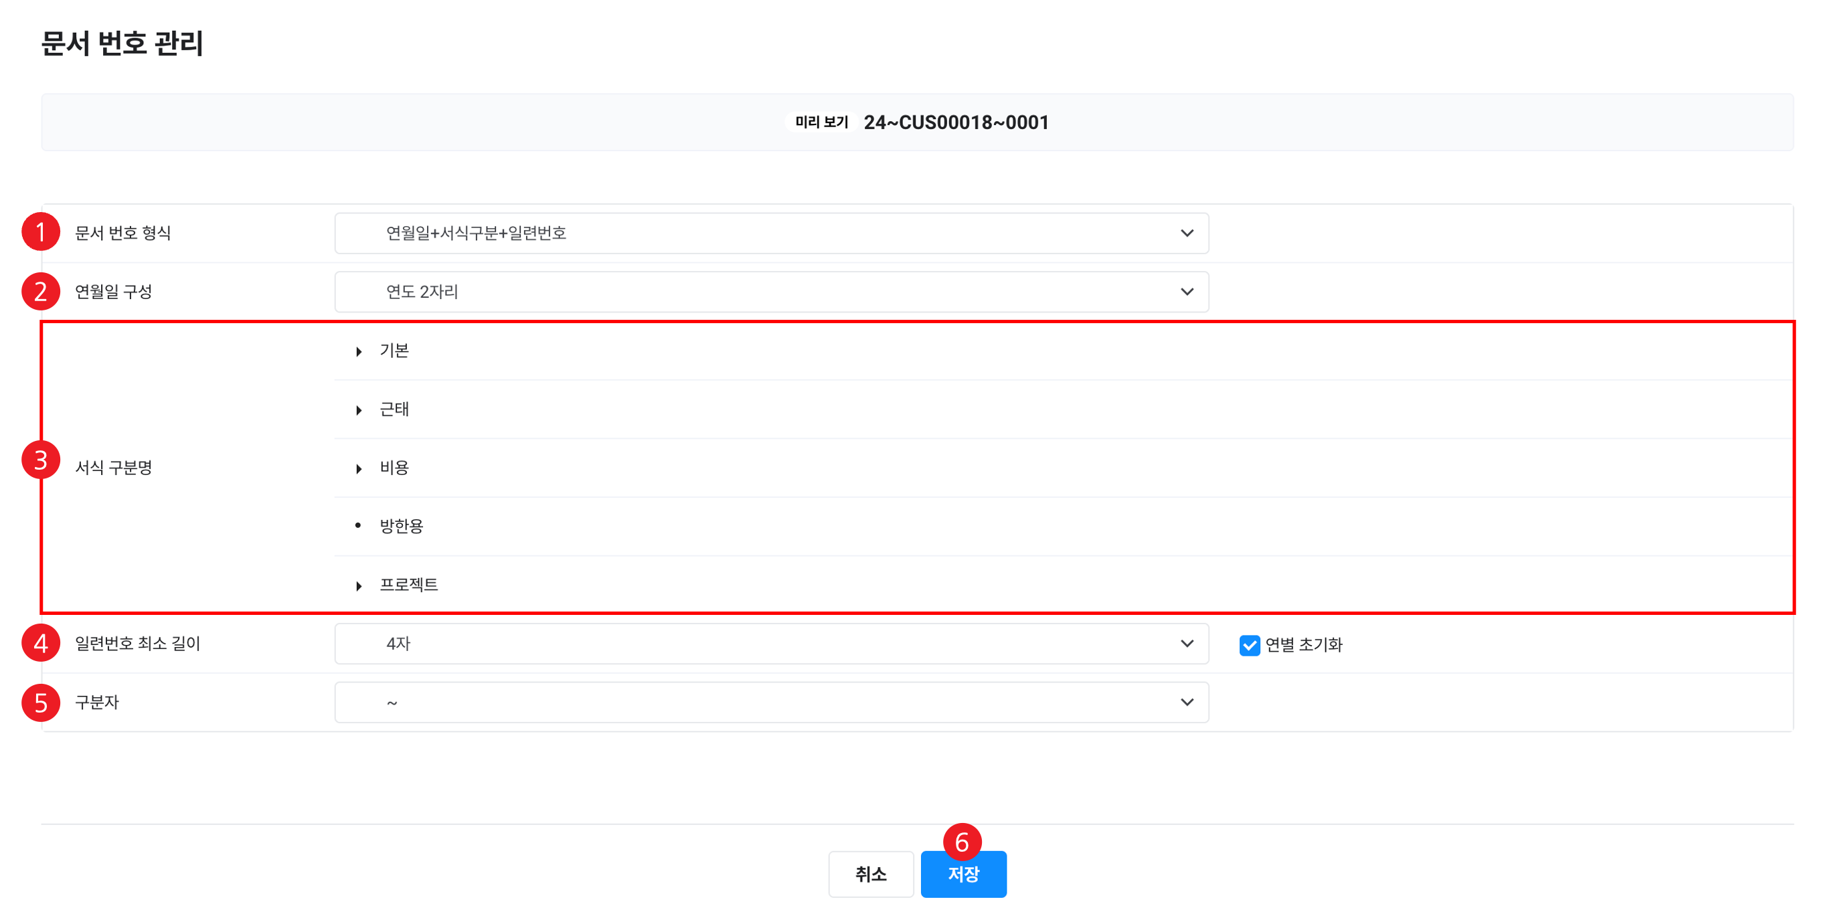Click the chevron on 4자 field

coord(1186,643)
